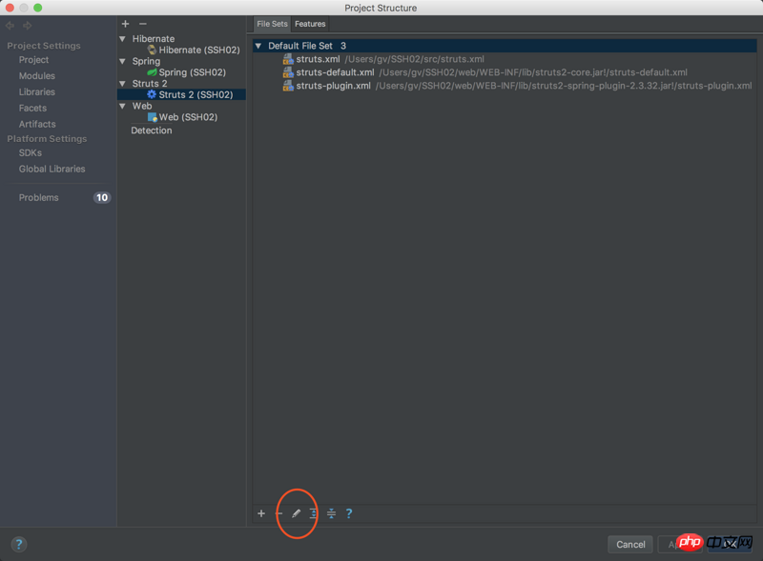The width and height of the screenshot is (763, 561).
Task: Close the Project Structure window
Action: coord(10,8)
